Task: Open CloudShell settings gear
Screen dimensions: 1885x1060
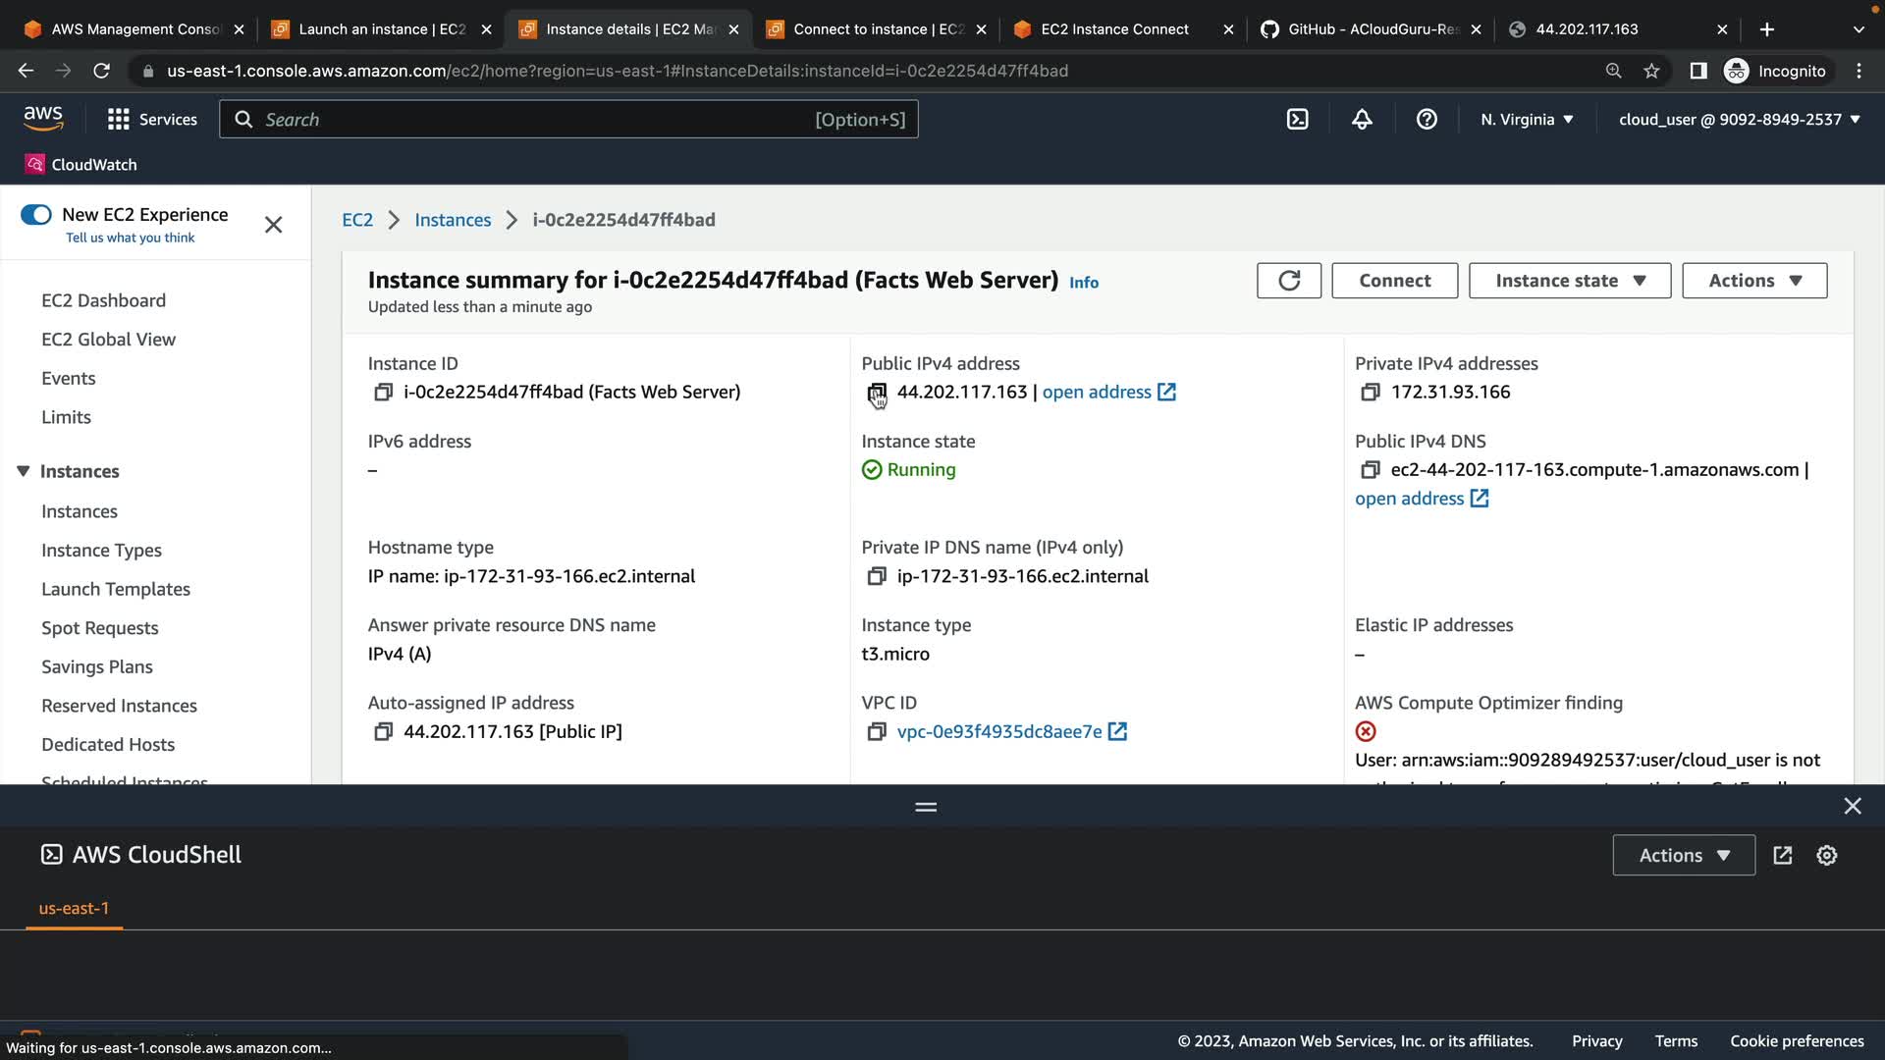Action: pos(1826,855)
